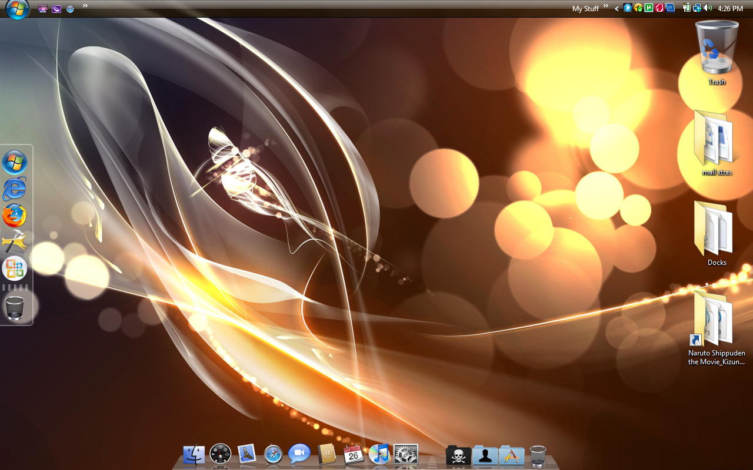This screenshot has width=753, height=470.
Task: Open the My Stuff toolbar
Action: [x=585, y=9]
